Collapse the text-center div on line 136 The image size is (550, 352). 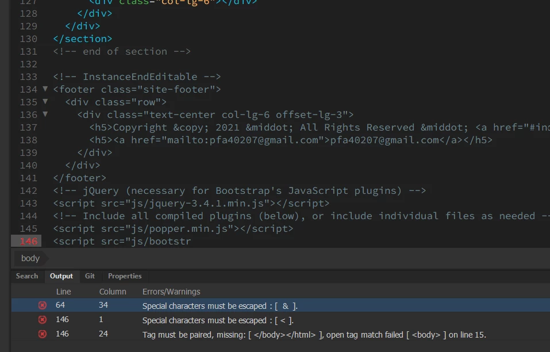[45, 114]
